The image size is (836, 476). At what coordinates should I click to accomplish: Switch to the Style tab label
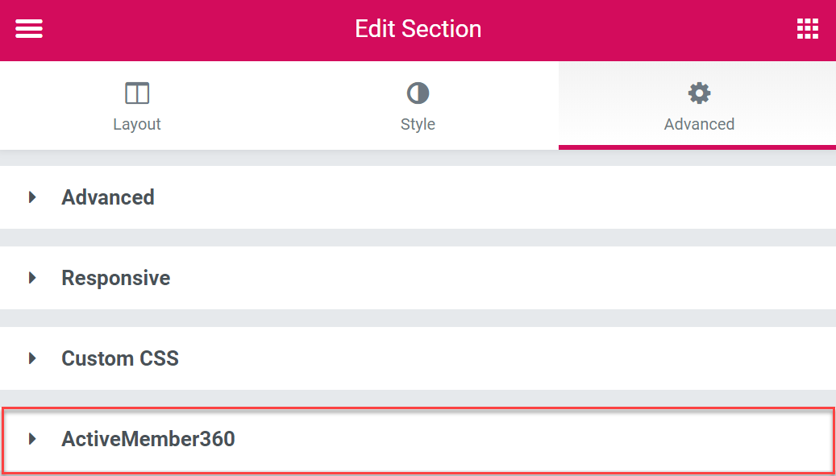click(x=418, y=124)
